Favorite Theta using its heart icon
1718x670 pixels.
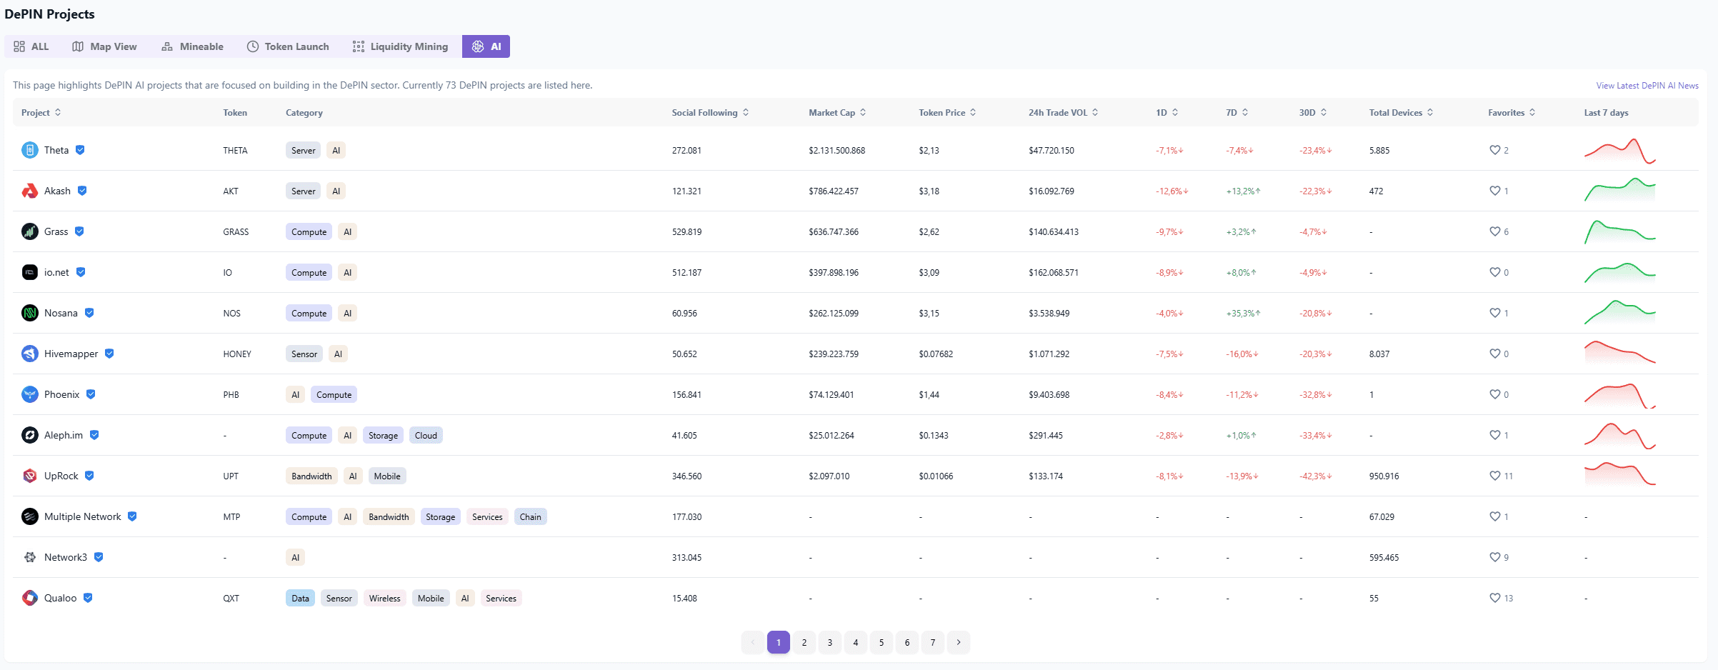point(1494,150)
